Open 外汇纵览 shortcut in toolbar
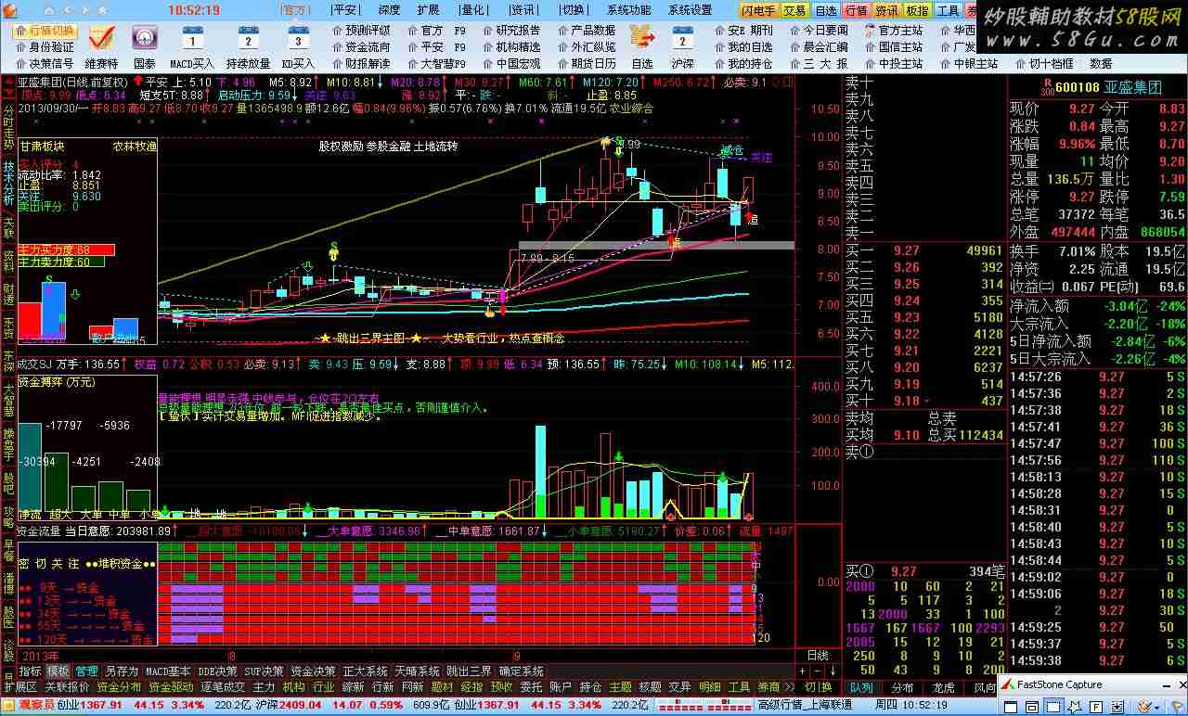 point(586,46)
